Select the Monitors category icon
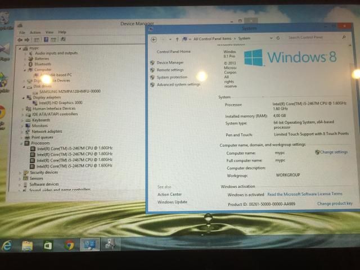Screen dimensions: 360x270 point(28,126)
